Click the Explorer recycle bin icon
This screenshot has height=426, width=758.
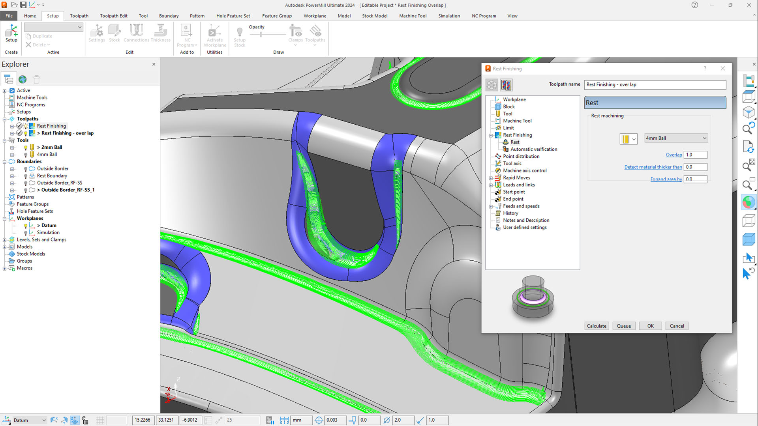(x=36, y=79)
